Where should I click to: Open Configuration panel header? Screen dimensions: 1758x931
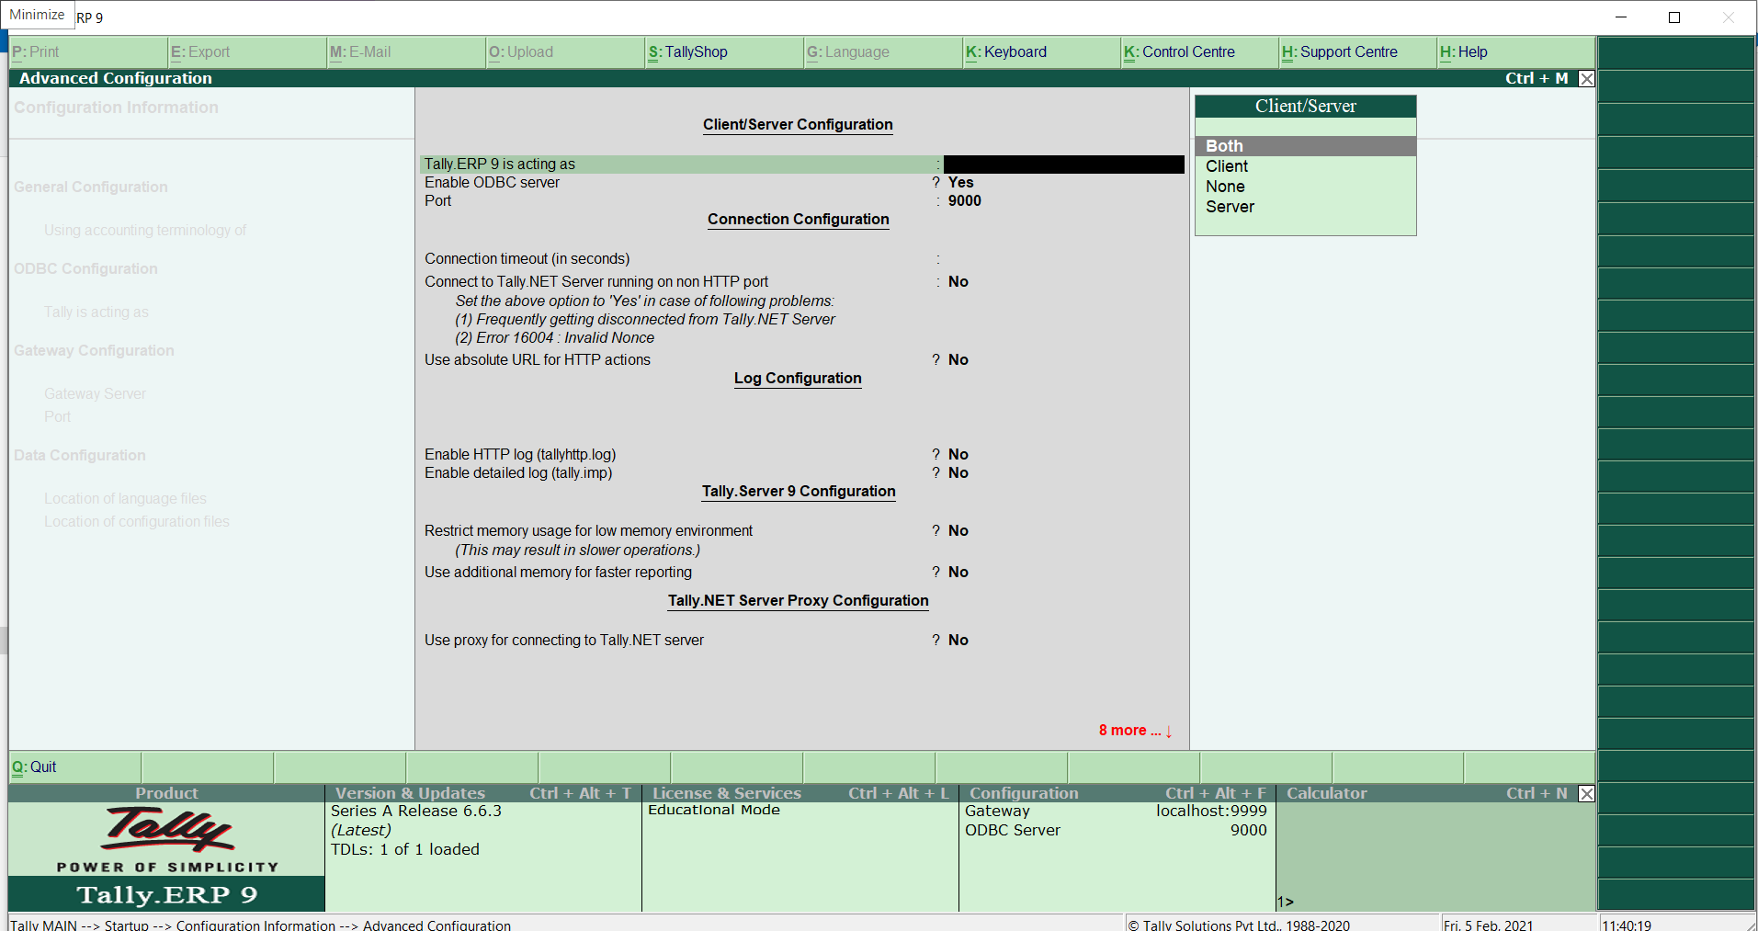[1117, 793]
